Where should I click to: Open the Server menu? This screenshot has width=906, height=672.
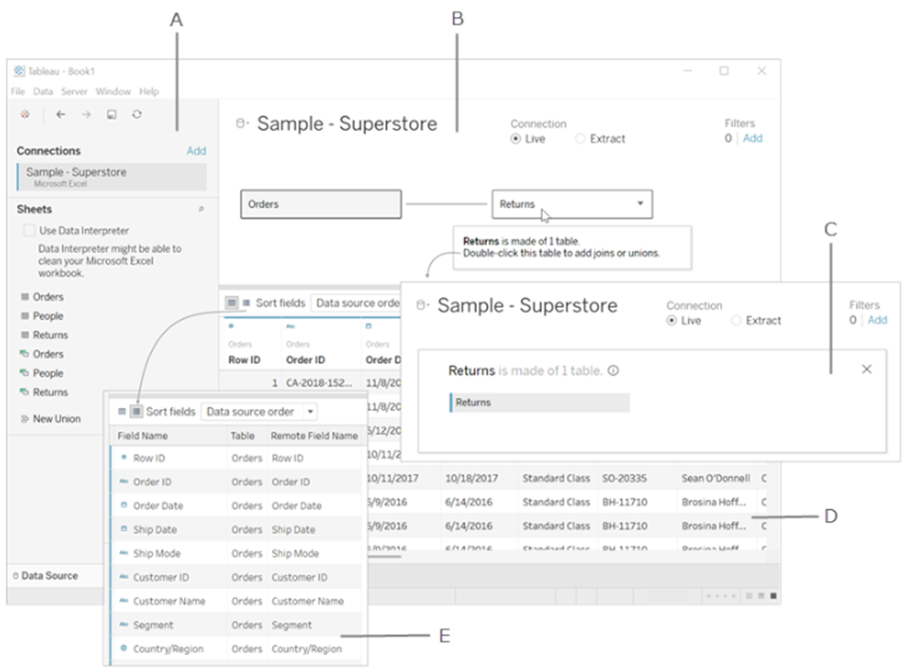pos(74,92)
